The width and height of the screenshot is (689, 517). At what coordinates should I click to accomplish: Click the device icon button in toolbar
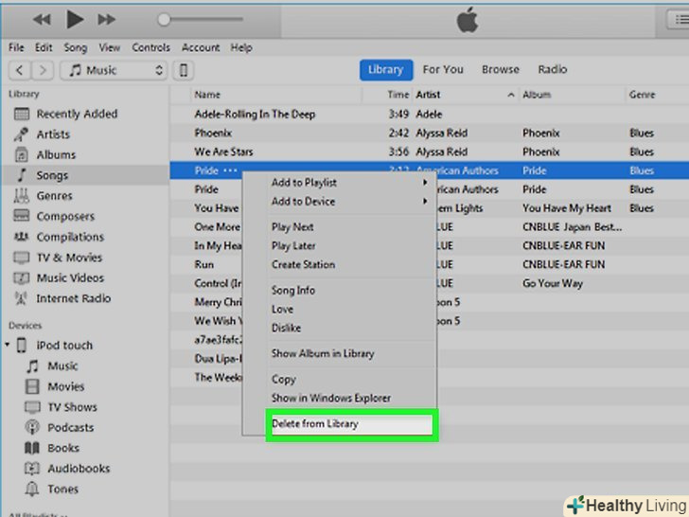[184, 70]
